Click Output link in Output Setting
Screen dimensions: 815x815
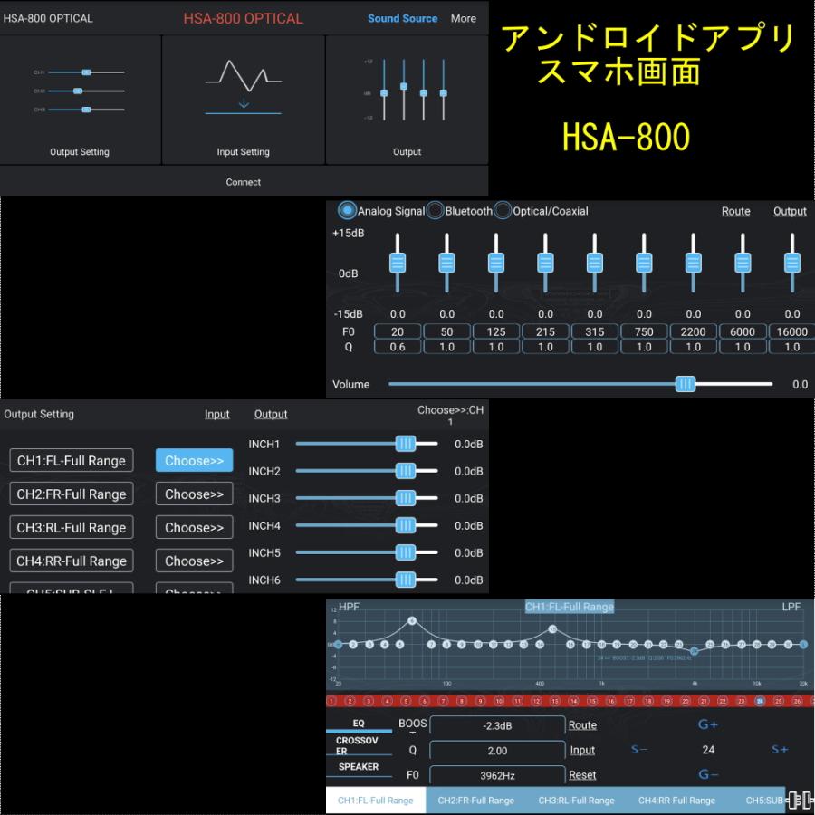(x=270, y=414)
